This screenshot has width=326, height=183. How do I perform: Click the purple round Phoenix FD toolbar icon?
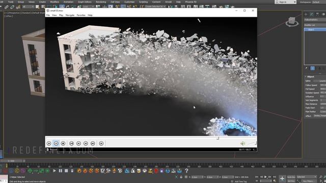point(22,171)
